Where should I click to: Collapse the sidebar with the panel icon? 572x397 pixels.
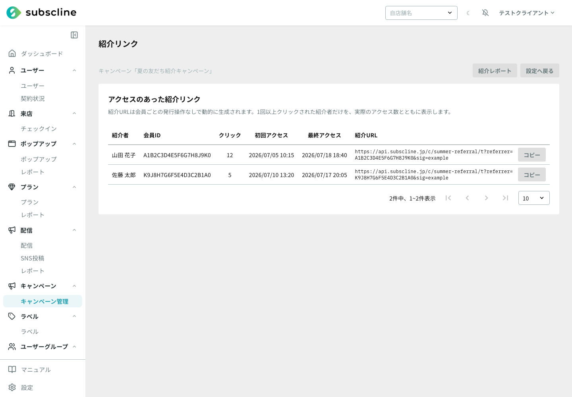pyautogui.click(x=74, y=35)
